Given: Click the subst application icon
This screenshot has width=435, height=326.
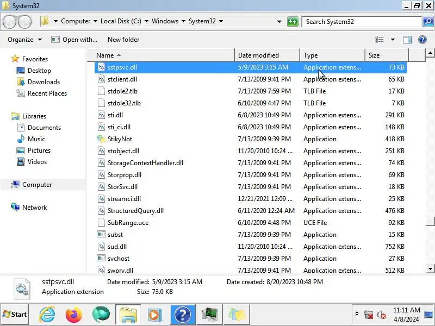Looking at the screenshot, I should tap(101, 235).
